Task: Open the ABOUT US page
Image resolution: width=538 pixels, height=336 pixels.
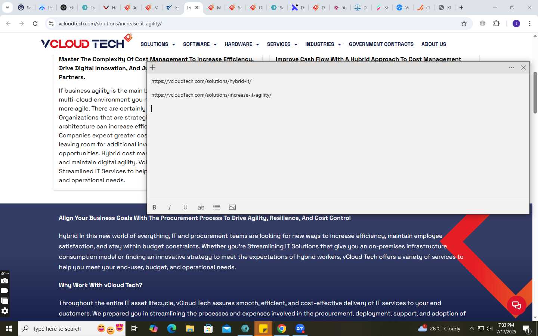Action: (434, 44)
